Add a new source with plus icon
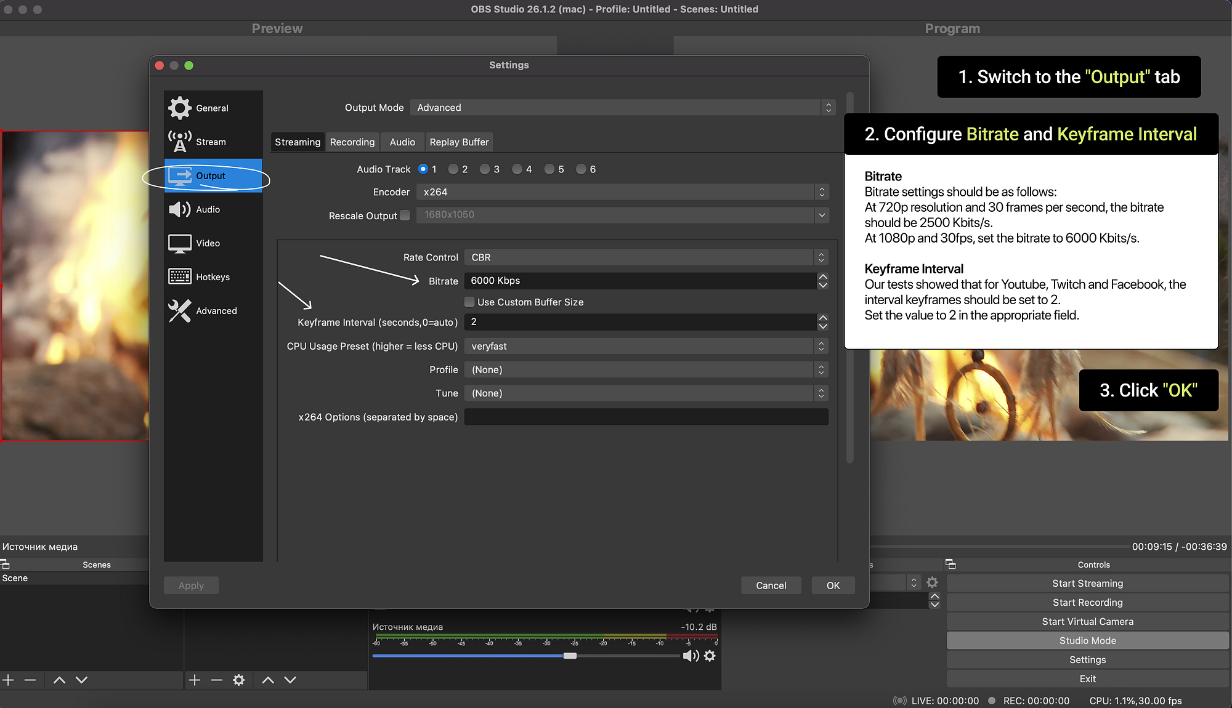The height and width of the screenshot is (708, 1232). coord(195,680)
